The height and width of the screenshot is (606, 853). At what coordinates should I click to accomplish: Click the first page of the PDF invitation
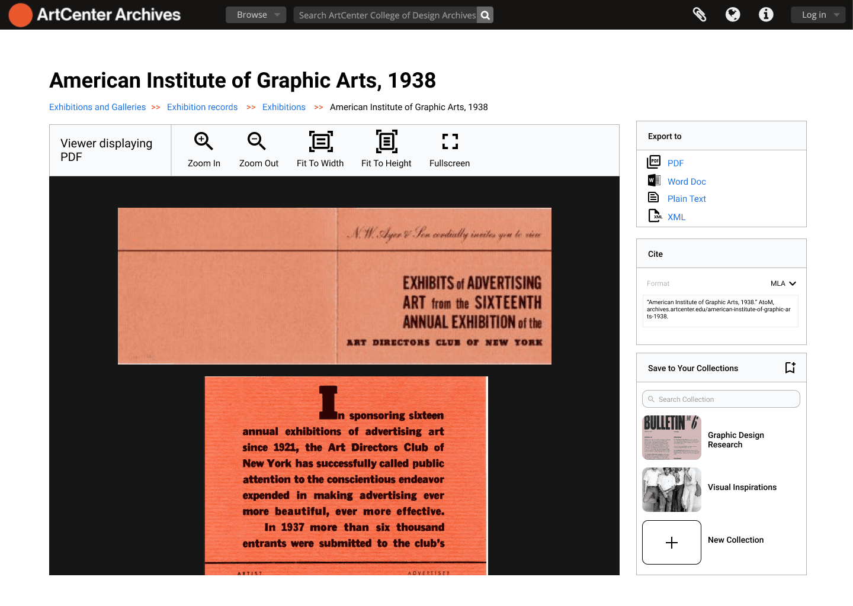pos(335,286)
